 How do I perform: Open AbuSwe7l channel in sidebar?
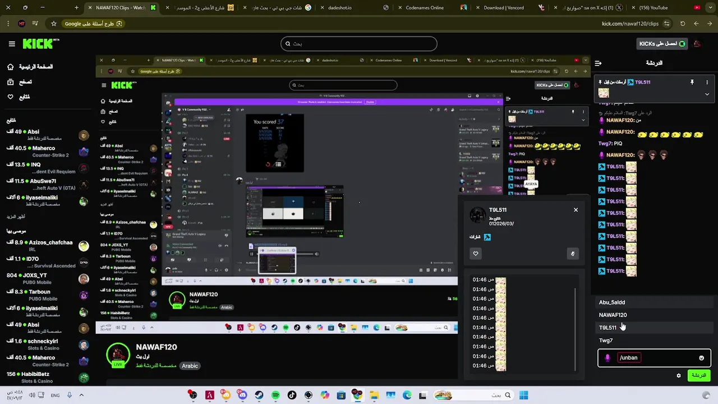[x=48, y=184]
